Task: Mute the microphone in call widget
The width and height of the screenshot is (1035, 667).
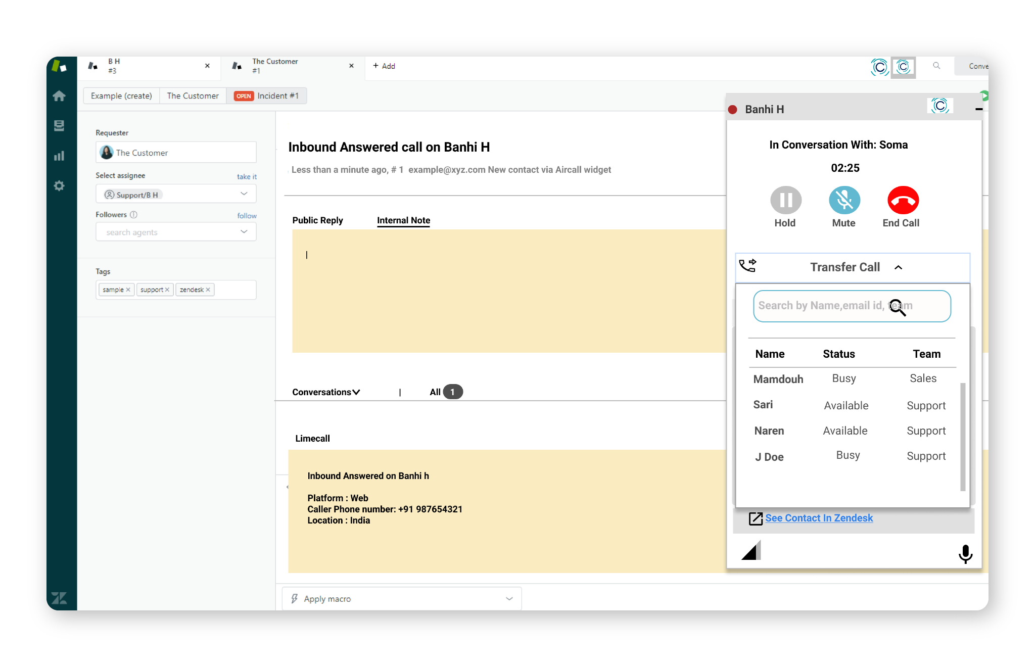Action: (844, 200)
